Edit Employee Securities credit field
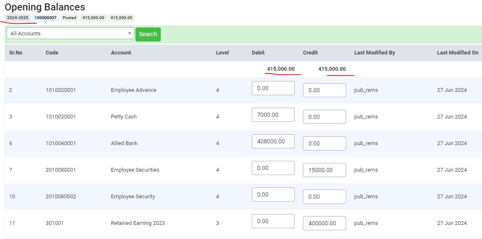 pyautogui.click(x=324, y=170)
